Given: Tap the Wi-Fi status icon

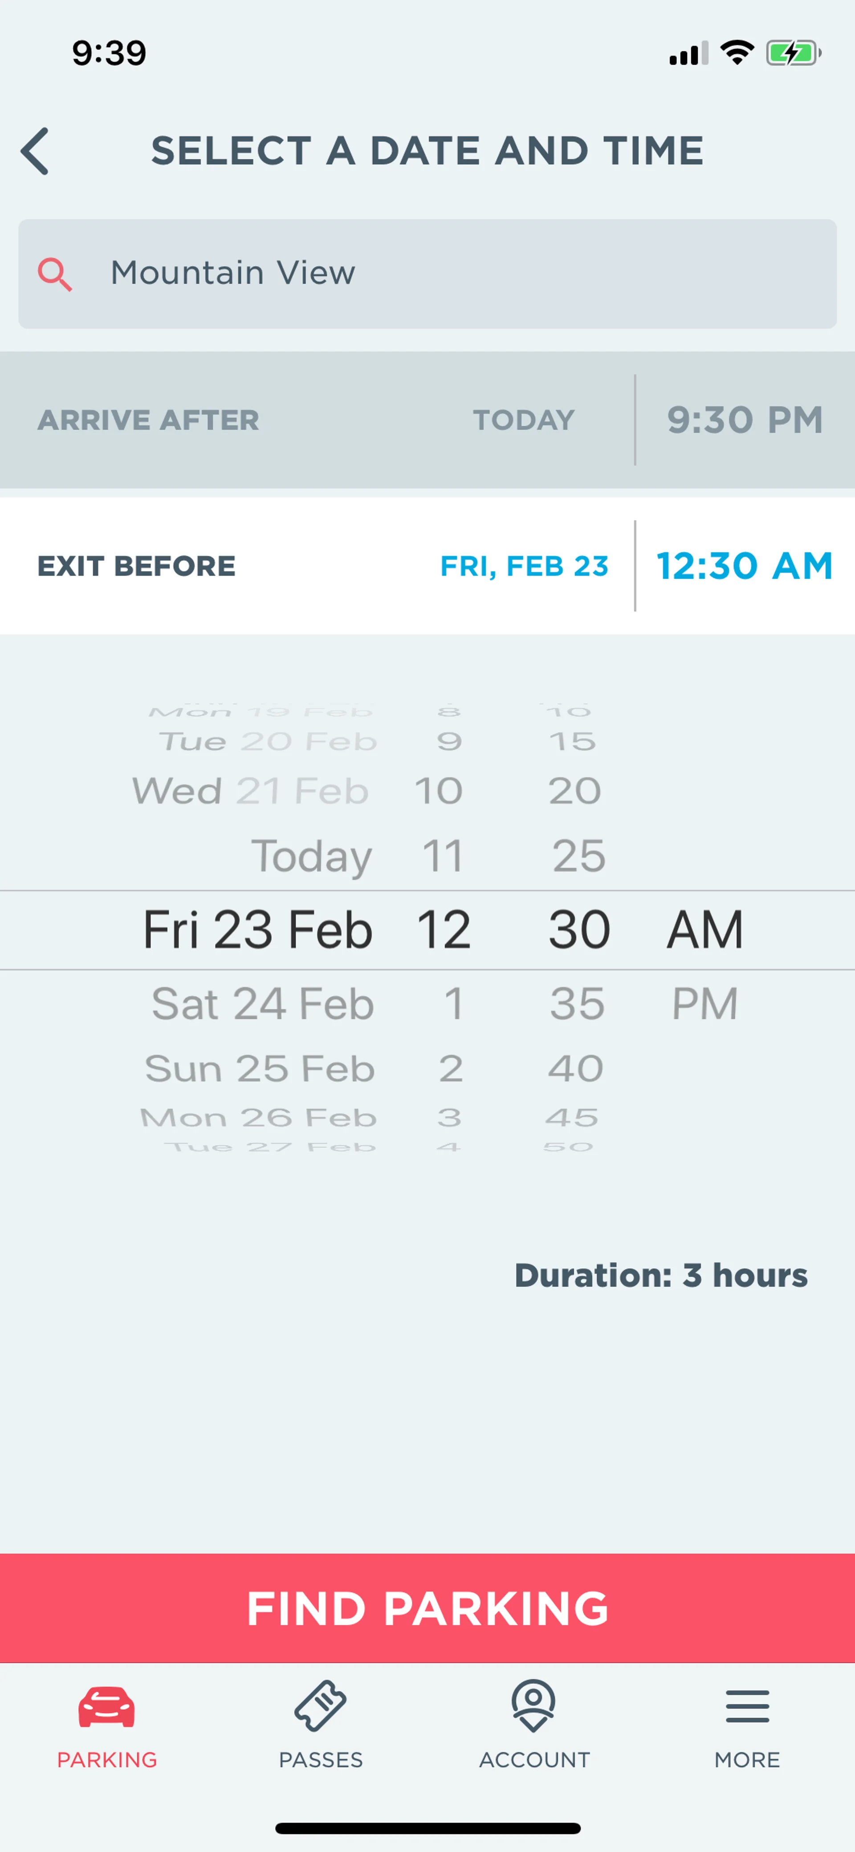Looking at the screenshot, I should coord(737,53).
